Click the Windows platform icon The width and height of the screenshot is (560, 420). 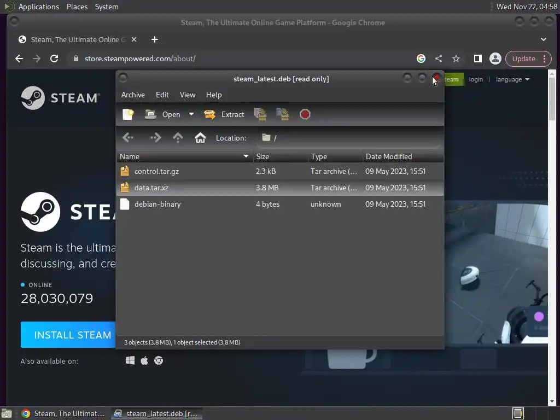point(130,361)
